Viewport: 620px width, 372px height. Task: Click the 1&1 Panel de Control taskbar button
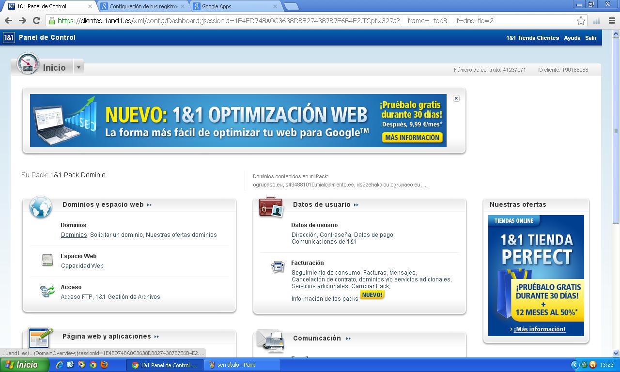(165, 365)
